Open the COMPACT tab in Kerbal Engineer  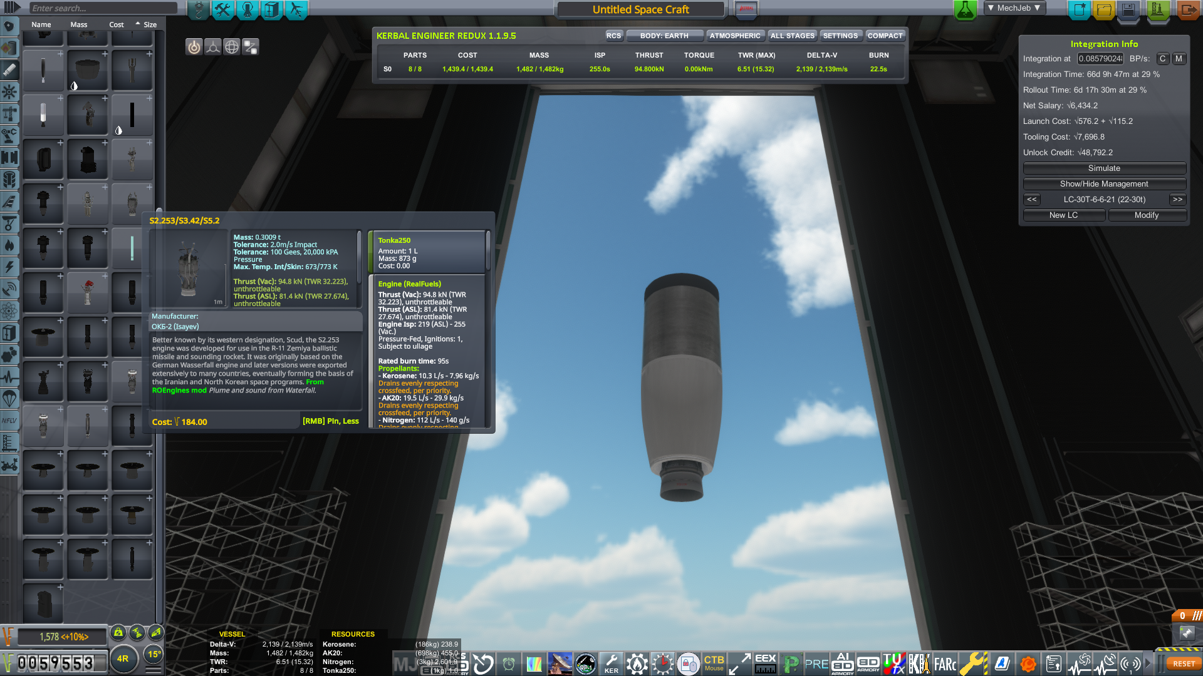coord(885,36)
